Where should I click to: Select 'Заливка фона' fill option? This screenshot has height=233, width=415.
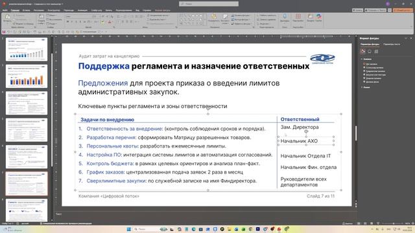[x=372, y=82]
